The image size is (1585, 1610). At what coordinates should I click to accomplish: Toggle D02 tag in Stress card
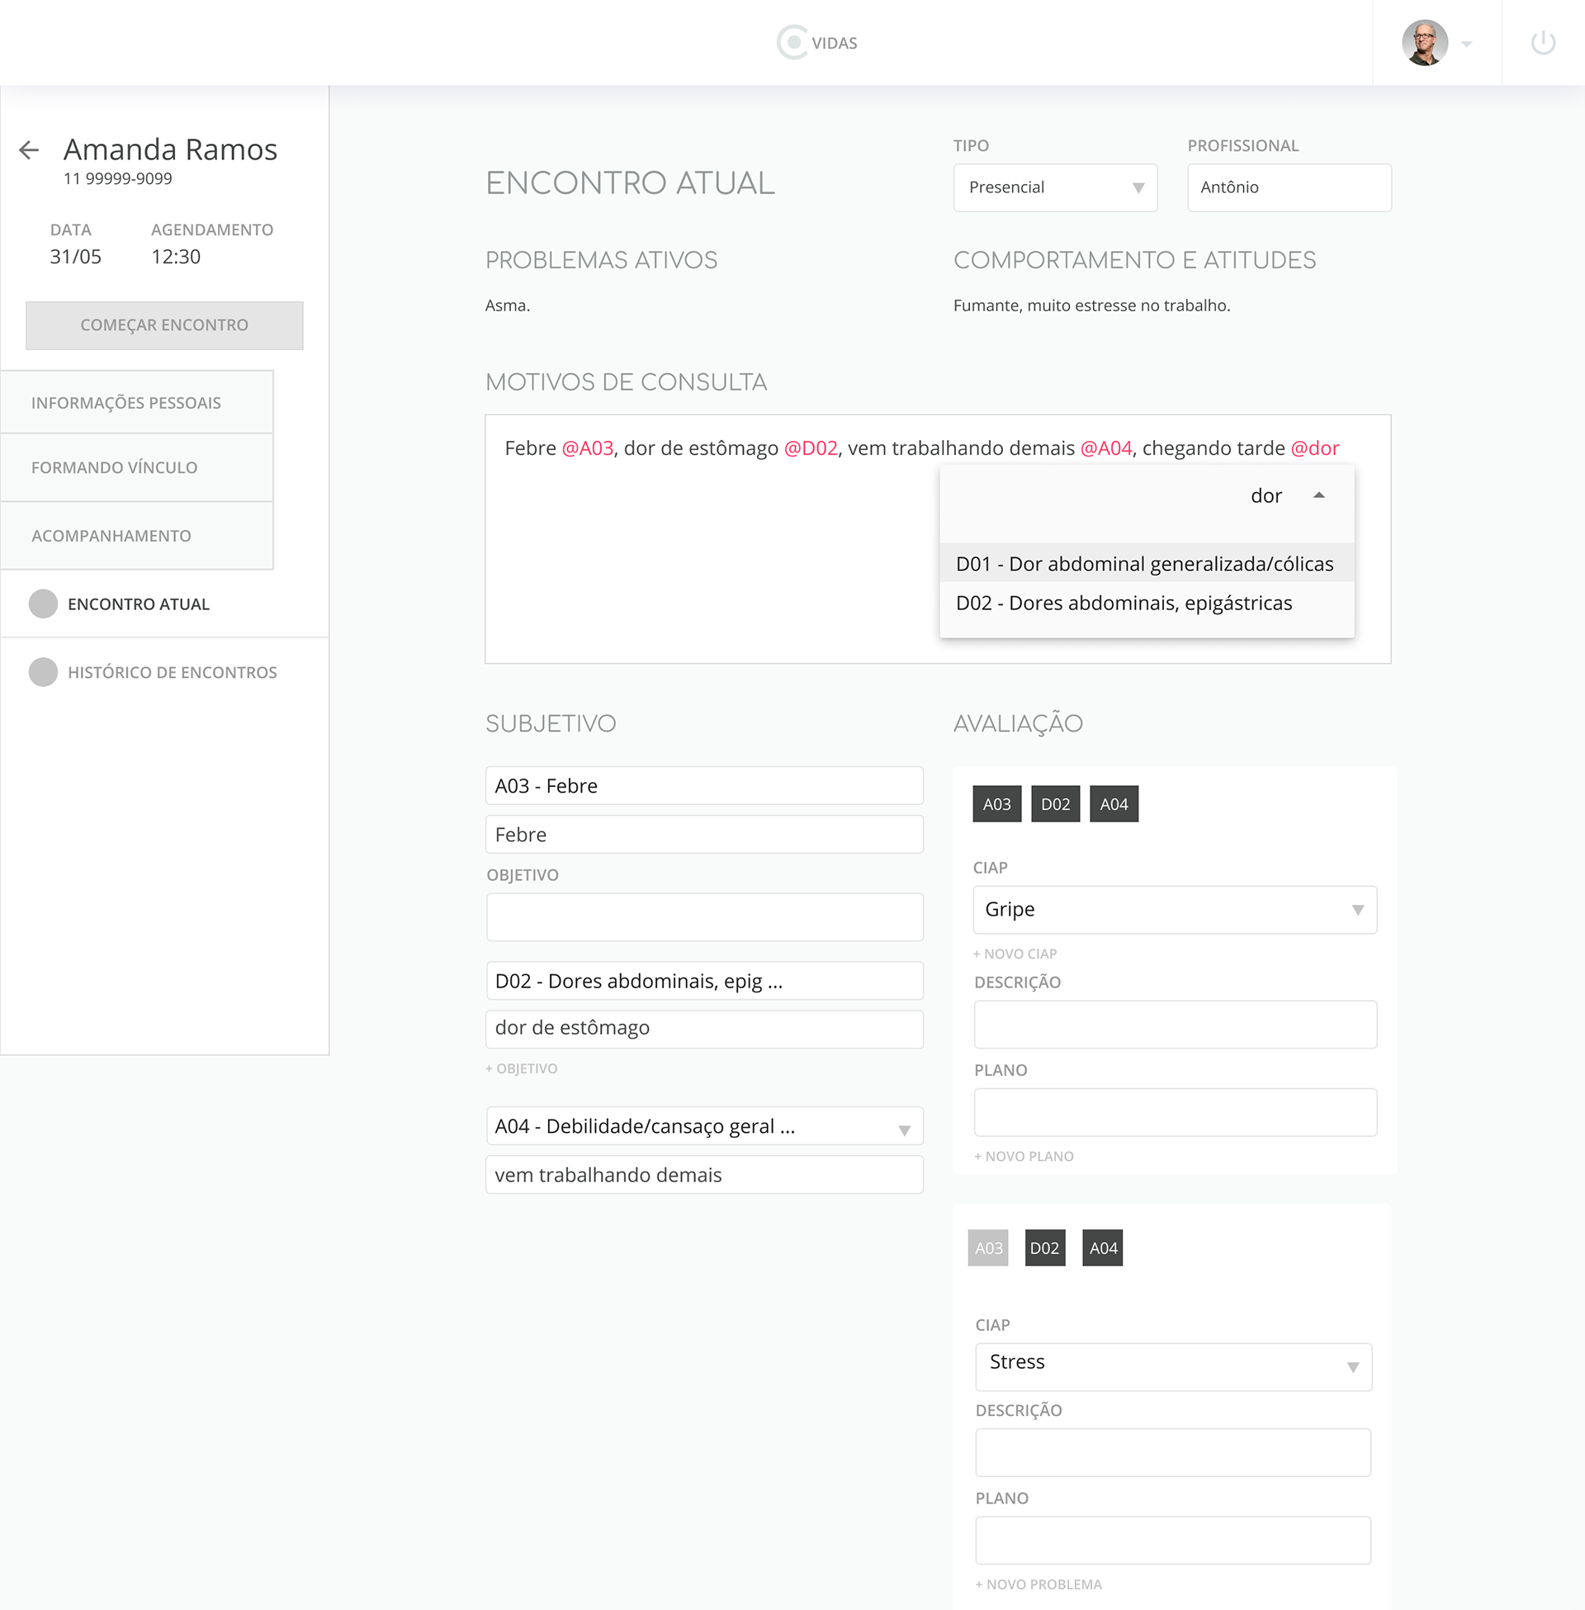[1045, 1248]
